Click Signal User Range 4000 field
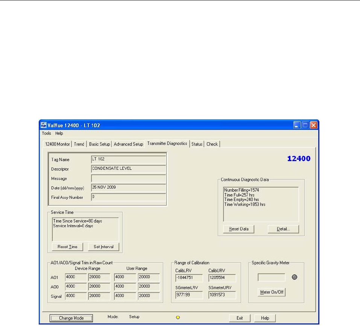 125,296
